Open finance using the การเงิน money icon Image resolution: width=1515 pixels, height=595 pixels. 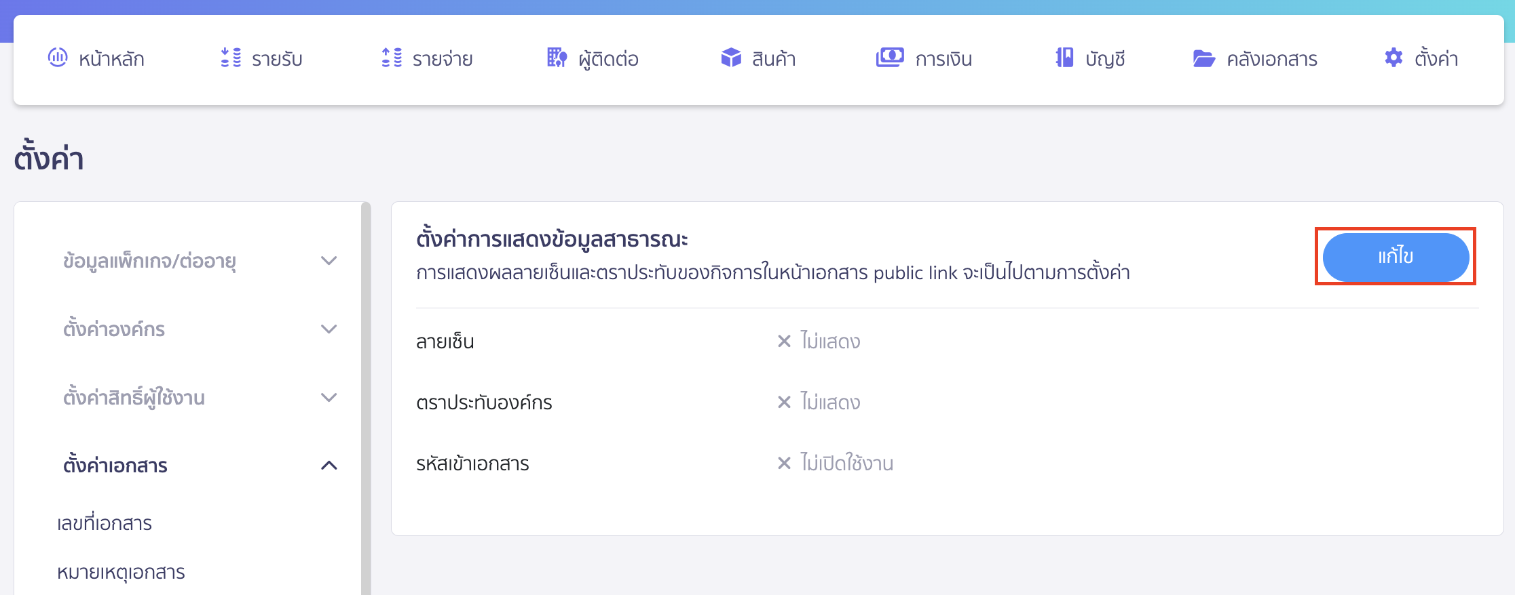click(x=891, y=57)
